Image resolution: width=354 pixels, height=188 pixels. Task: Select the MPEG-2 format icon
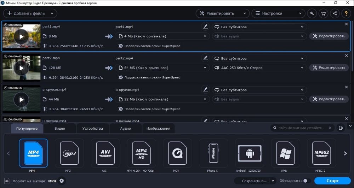[x=321, y=153]
